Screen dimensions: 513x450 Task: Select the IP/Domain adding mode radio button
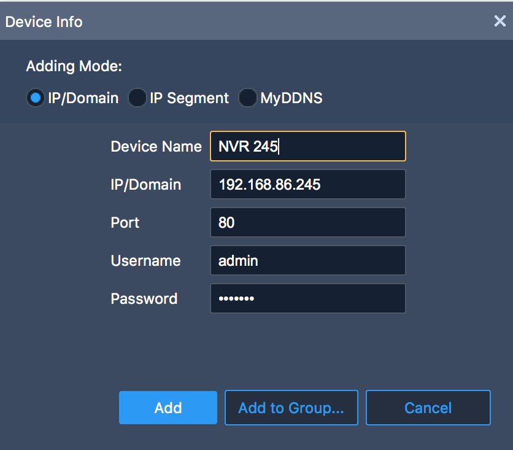tap(36, 98)
